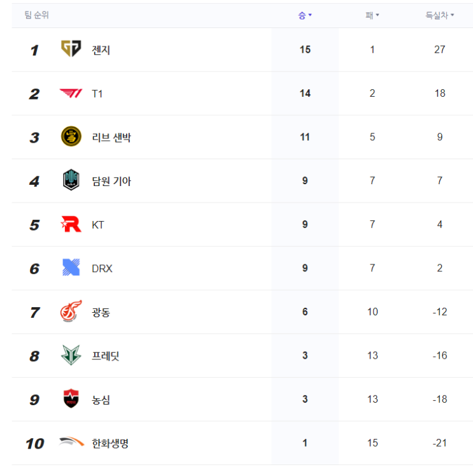
Task: Select the 한화생명 team name
Action: point(110,443)
